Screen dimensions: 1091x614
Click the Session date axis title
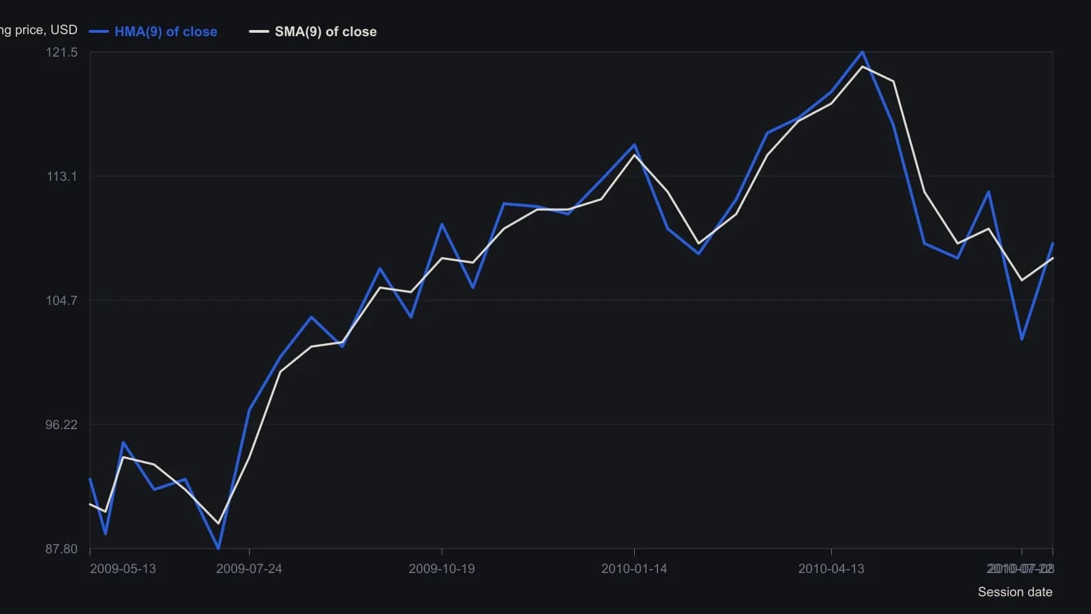point(1015,592)
